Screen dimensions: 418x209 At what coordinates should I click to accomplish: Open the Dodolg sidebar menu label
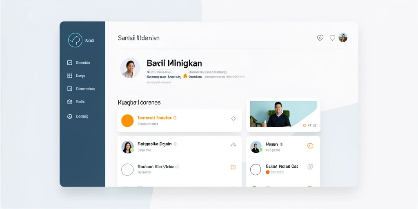(82, 116)
